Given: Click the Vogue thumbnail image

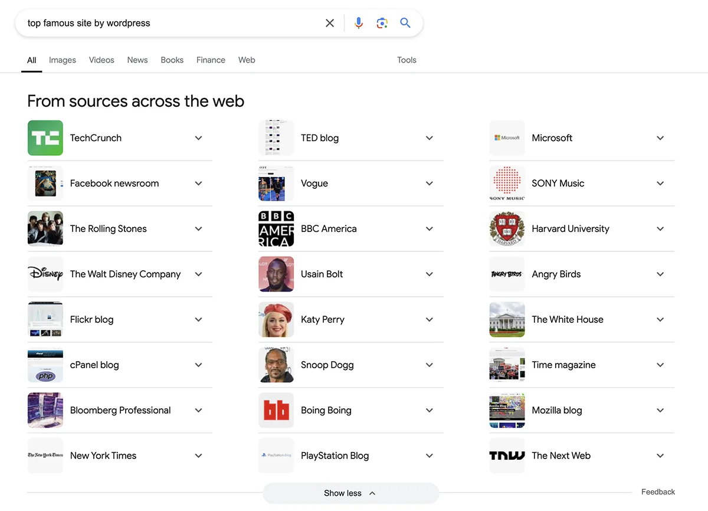Looking at the screenshot, I should (x=276, y=184).
